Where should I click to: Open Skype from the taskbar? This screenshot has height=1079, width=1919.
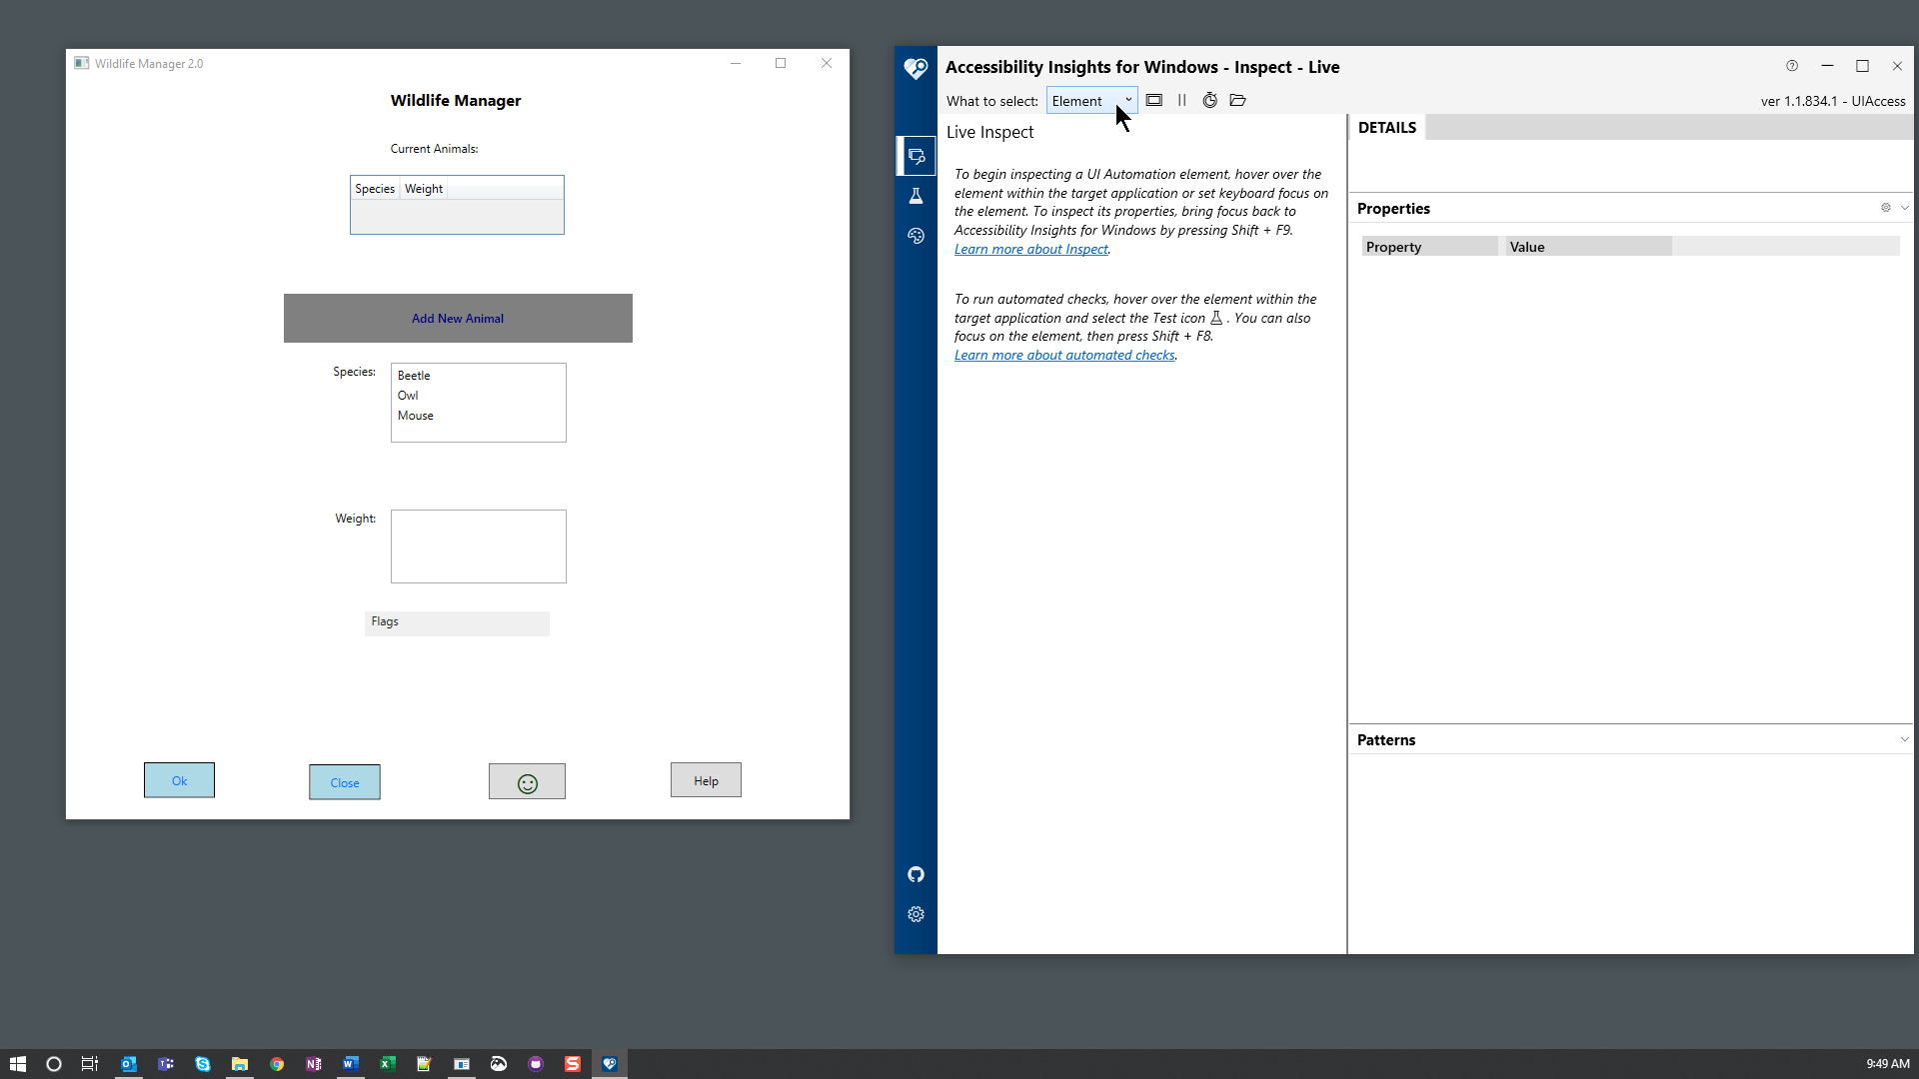point(202,1064)
